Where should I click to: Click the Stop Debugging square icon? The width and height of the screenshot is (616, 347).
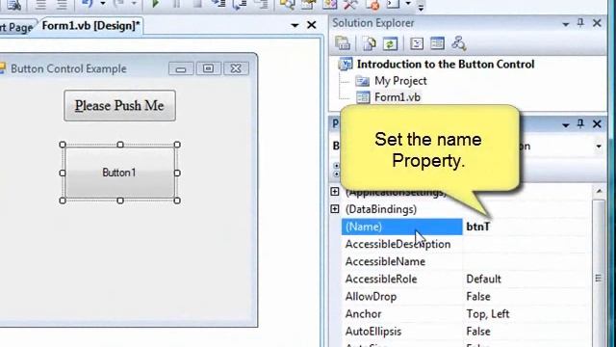(197, 4)
